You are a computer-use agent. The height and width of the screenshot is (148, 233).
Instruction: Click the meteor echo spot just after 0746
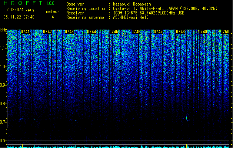click(148, 119)
